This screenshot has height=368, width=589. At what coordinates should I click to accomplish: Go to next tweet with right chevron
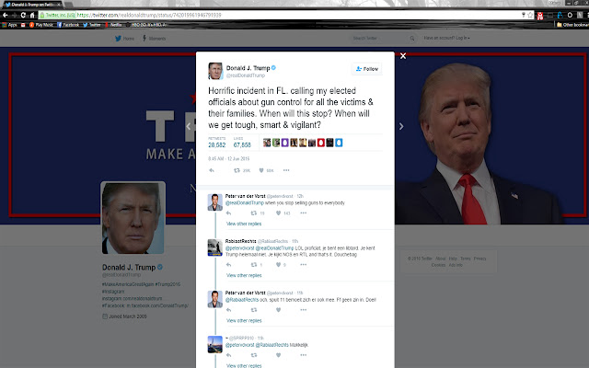tap(401, 127)
